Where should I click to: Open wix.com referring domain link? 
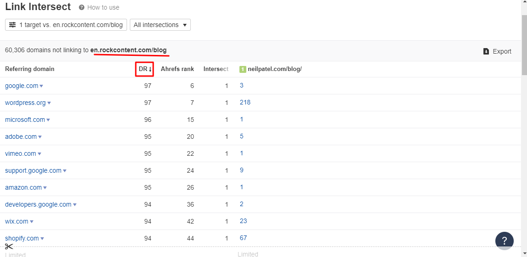[17, 221]
